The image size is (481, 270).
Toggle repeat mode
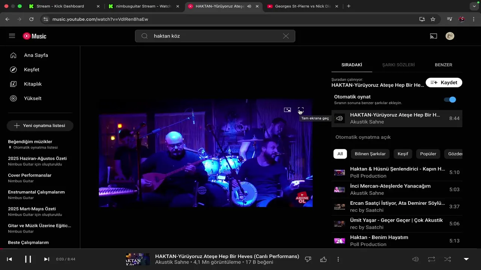coord(431,259)
